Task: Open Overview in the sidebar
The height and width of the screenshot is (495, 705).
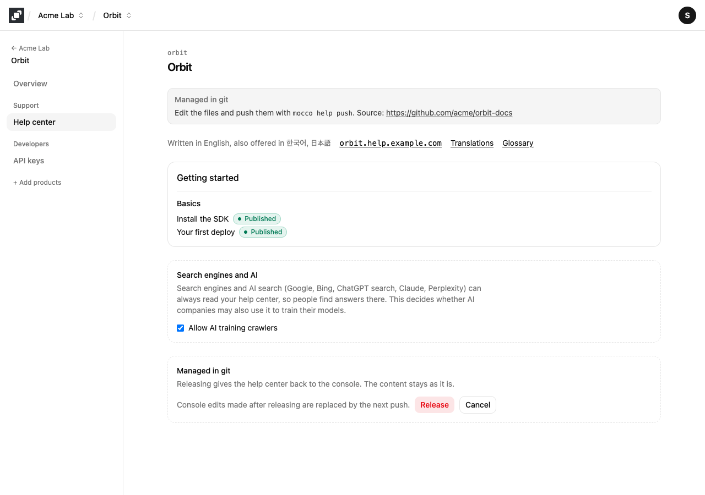Action: pos(61,84)
